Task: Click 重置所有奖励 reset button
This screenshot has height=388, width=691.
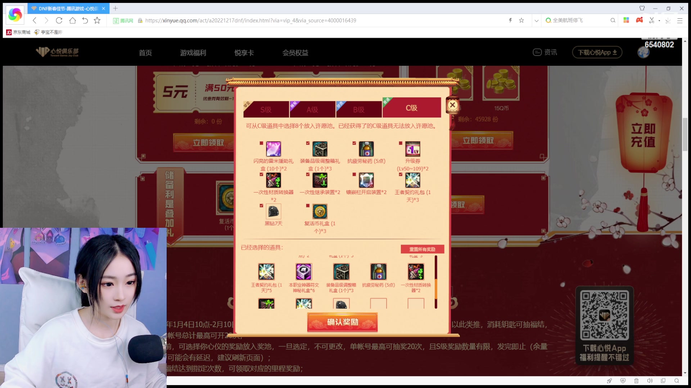Action: (x=422, y=249)
